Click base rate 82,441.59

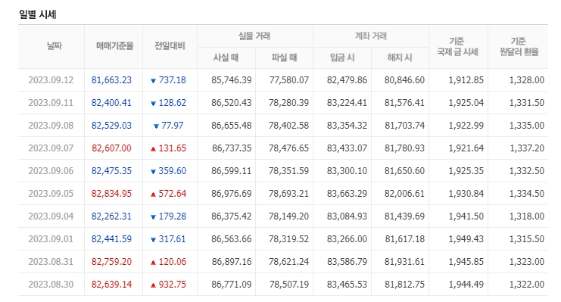(111, 239)
